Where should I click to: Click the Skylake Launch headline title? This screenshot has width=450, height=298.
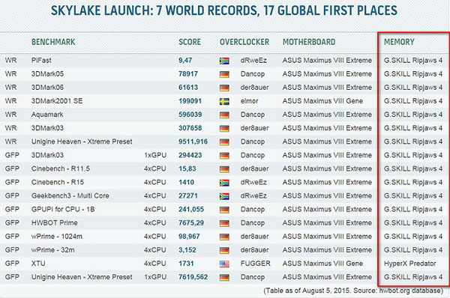(x=224, y=10)
